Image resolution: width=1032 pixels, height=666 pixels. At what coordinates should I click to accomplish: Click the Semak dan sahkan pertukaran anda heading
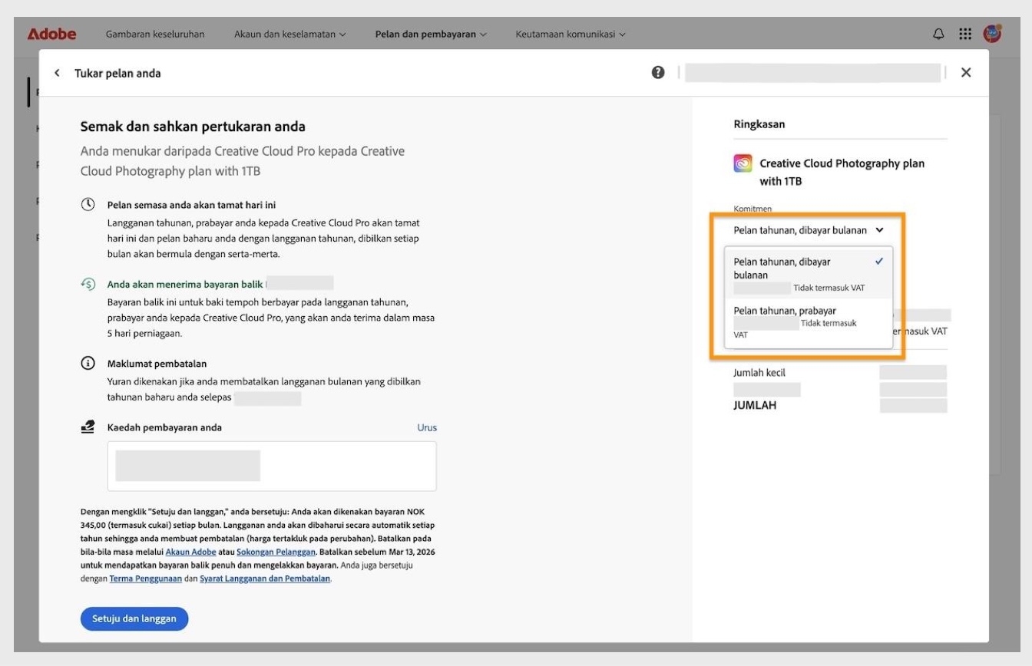193,127
